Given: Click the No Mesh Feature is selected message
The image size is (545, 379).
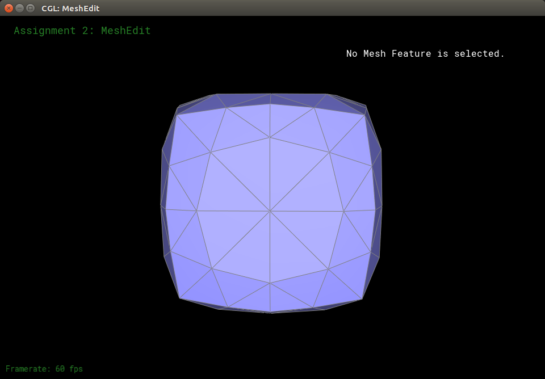Looking at the screenshot, I should coord(425,54).
